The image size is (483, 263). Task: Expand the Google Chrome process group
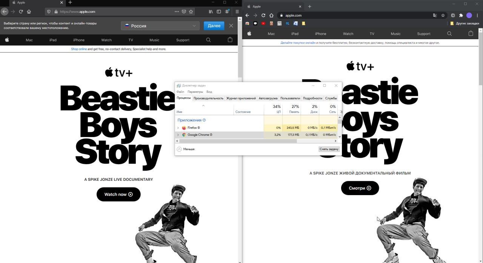178,135
